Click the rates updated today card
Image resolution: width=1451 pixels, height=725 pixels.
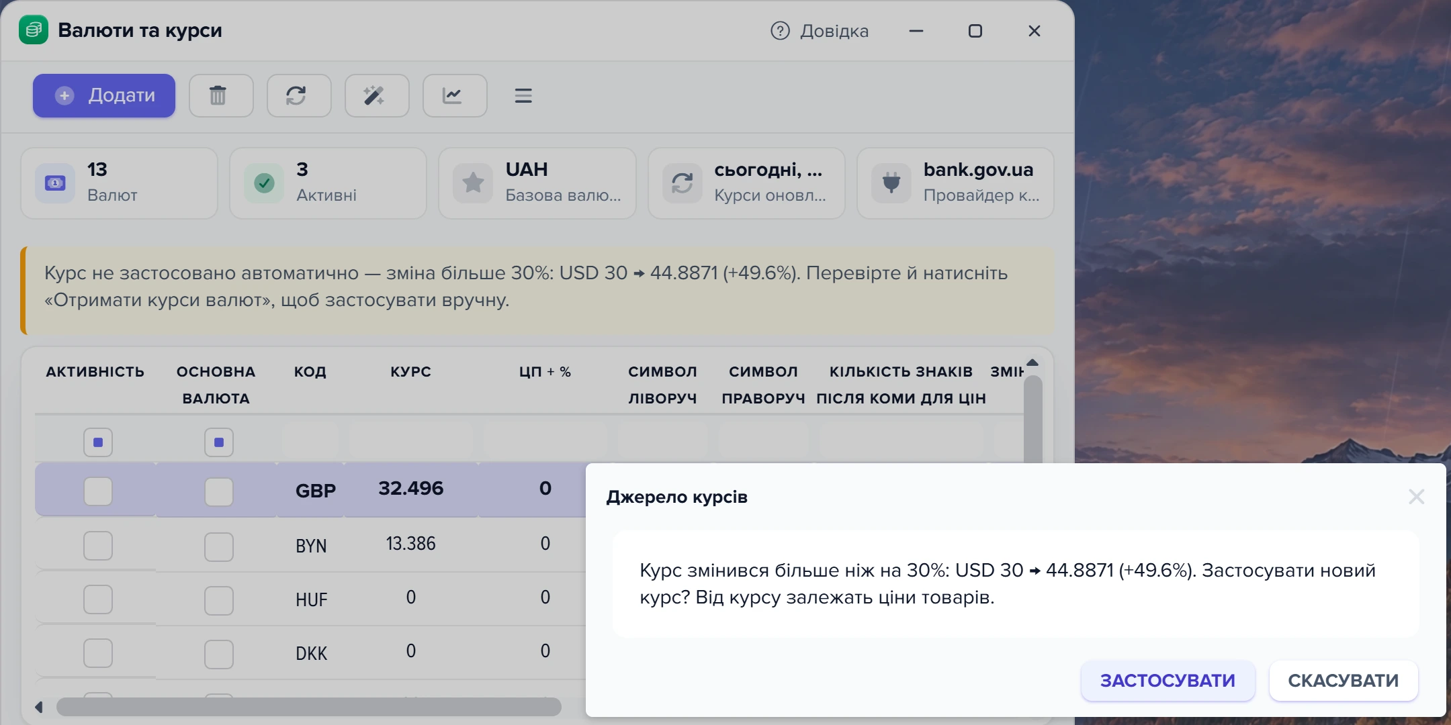point(746,183)
